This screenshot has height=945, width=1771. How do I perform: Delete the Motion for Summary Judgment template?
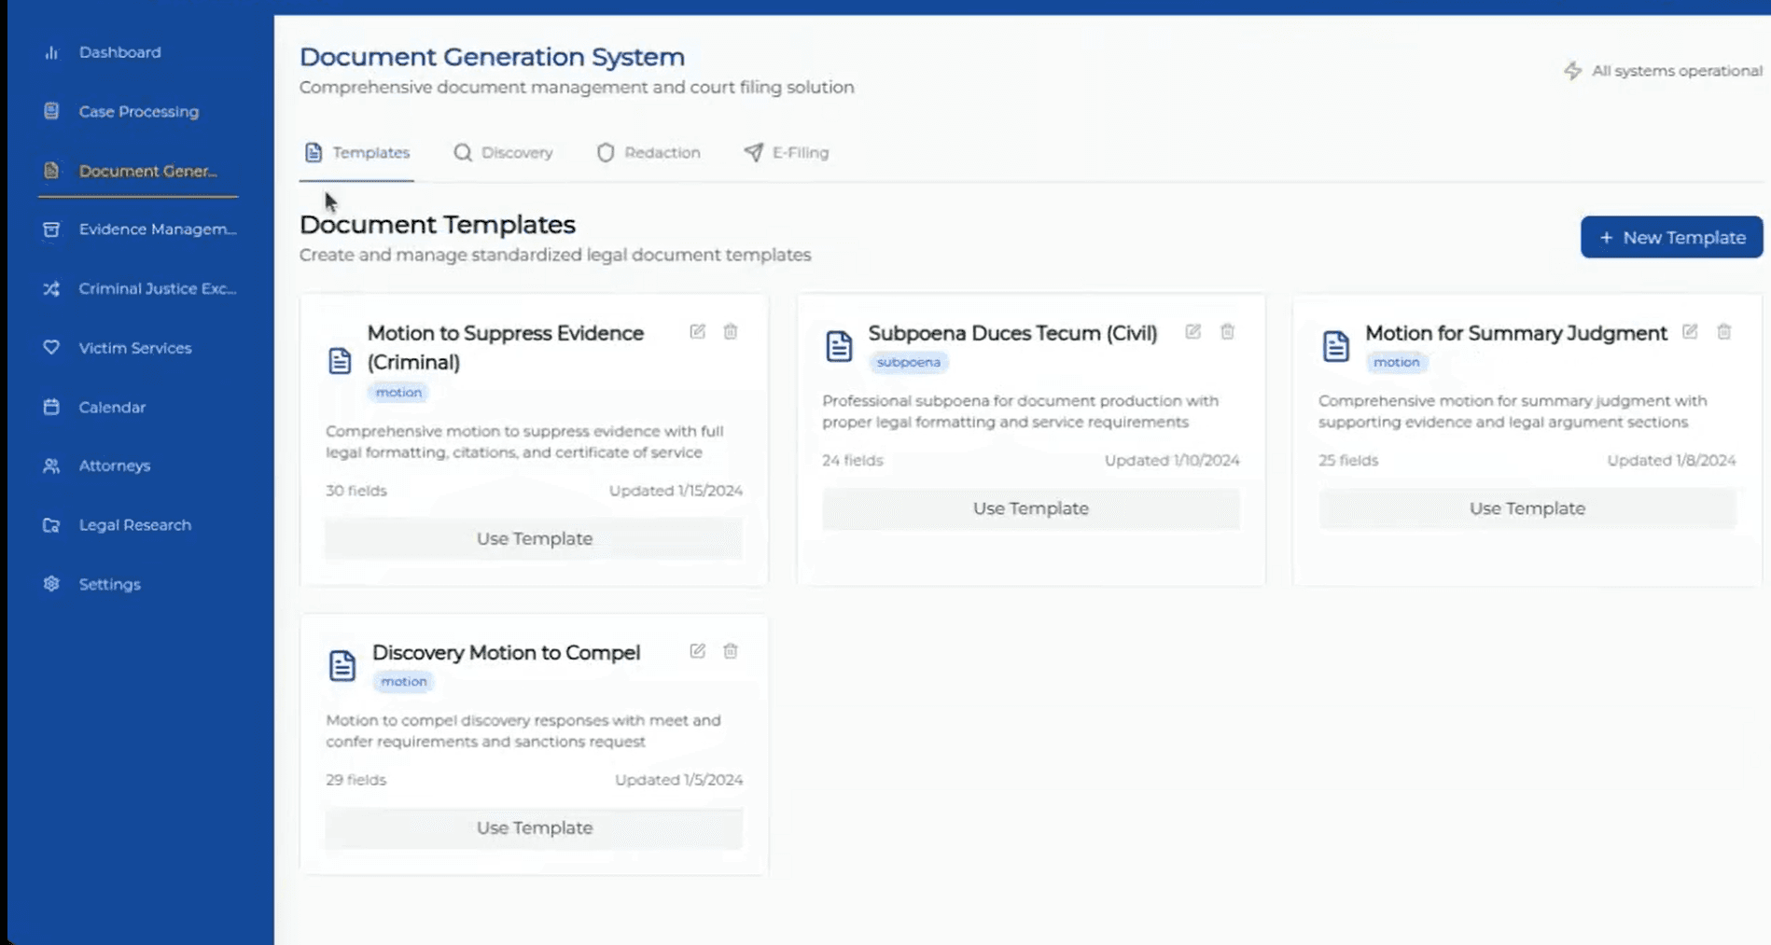(x=1723, y=331)
